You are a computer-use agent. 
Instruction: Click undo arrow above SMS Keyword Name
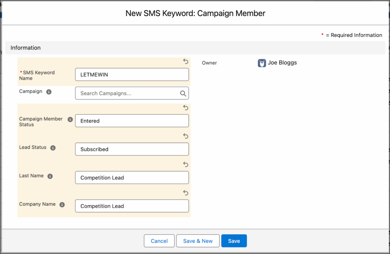pos(185,61)
